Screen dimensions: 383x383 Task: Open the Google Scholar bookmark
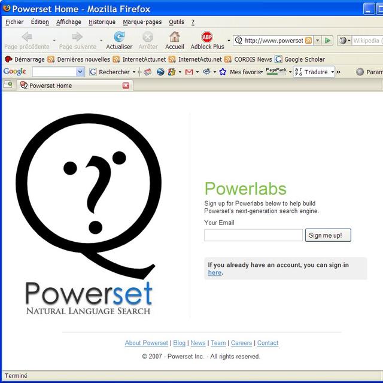[300, 59]
